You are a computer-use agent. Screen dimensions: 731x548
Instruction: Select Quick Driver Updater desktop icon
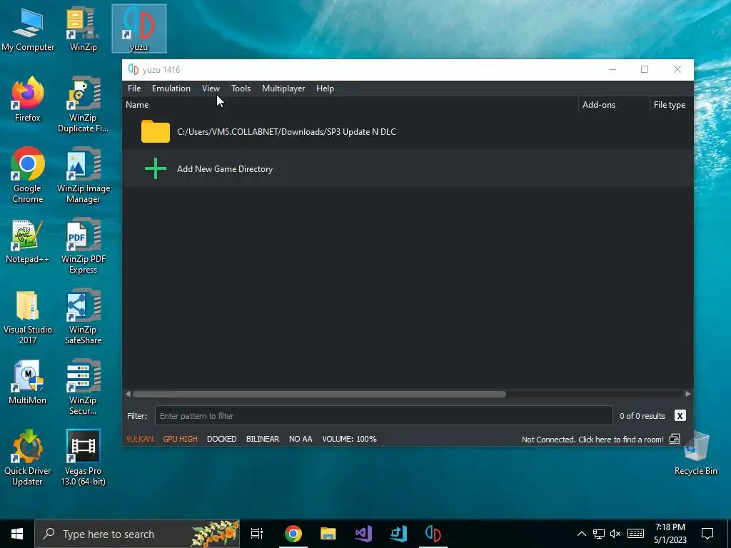click(28, 457)
